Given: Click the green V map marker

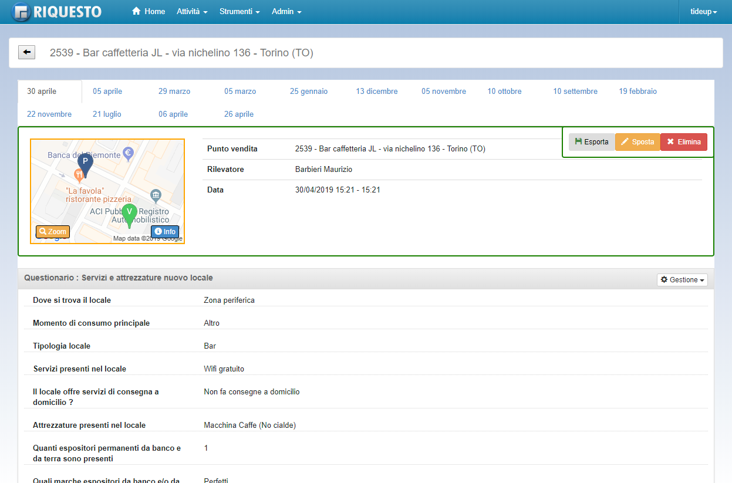Looking at the screenshot, I should click(x=129, y=214).
